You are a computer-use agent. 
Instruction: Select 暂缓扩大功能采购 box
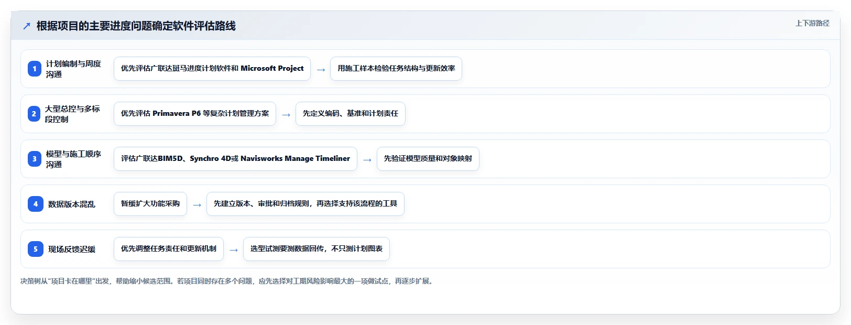pos(150,204)
